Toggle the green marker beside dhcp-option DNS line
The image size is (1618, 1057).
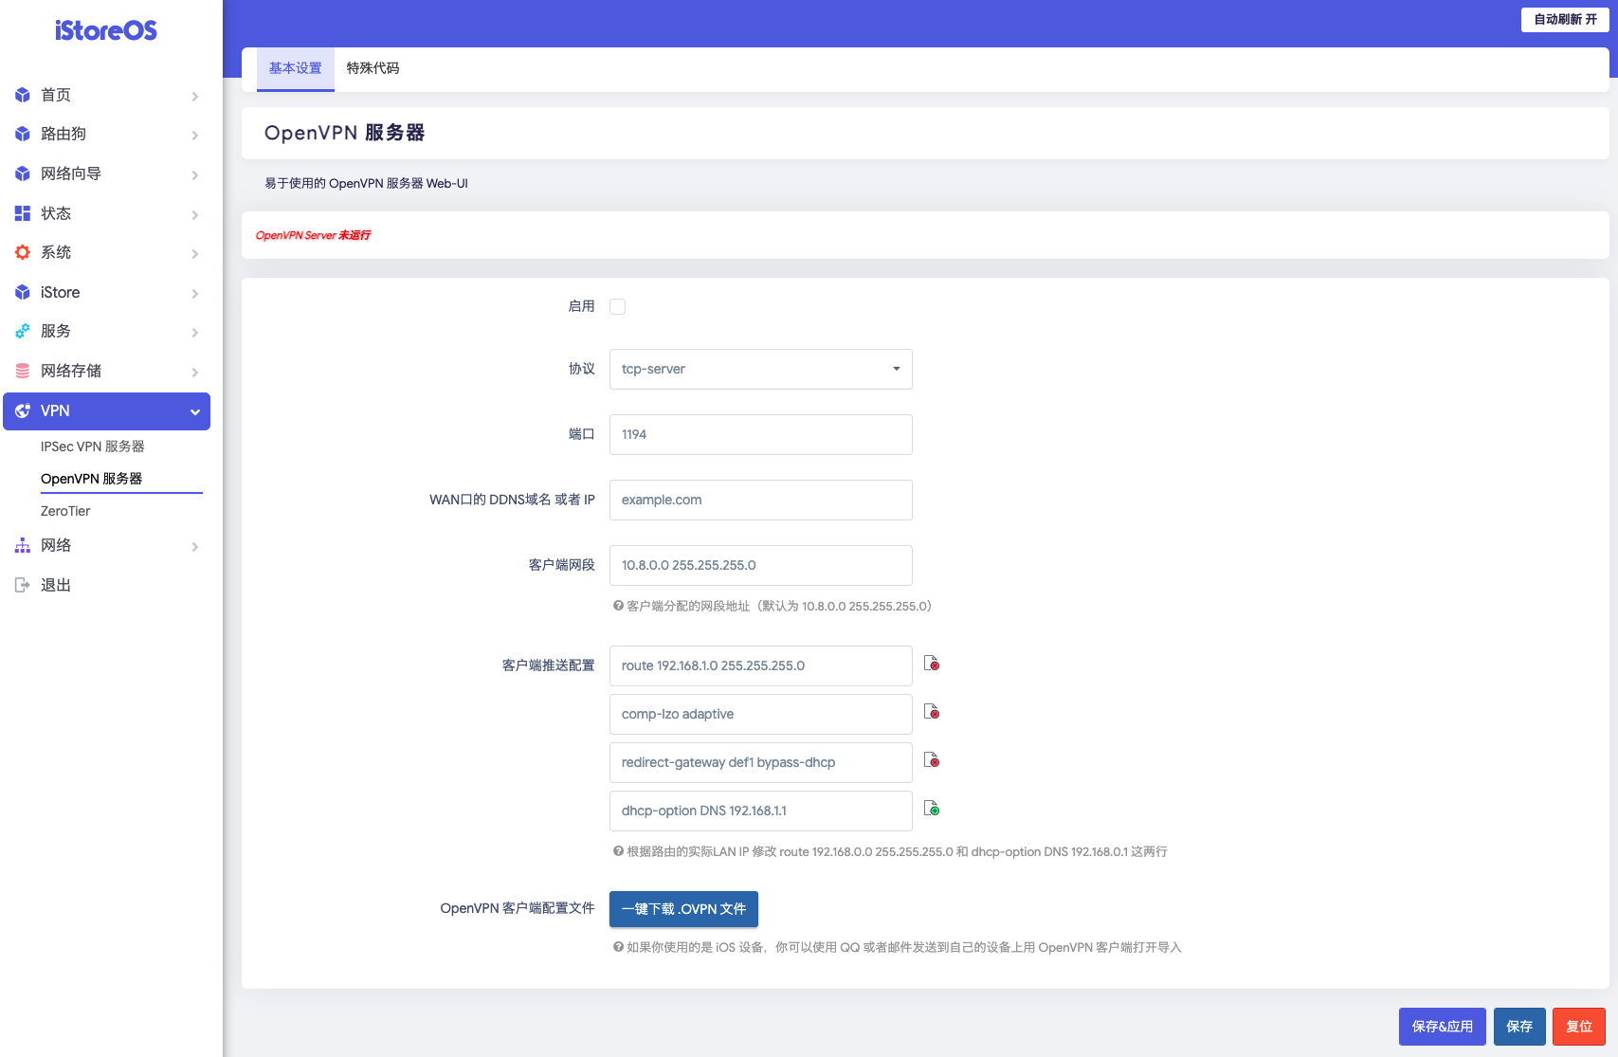tap(933, 809)
